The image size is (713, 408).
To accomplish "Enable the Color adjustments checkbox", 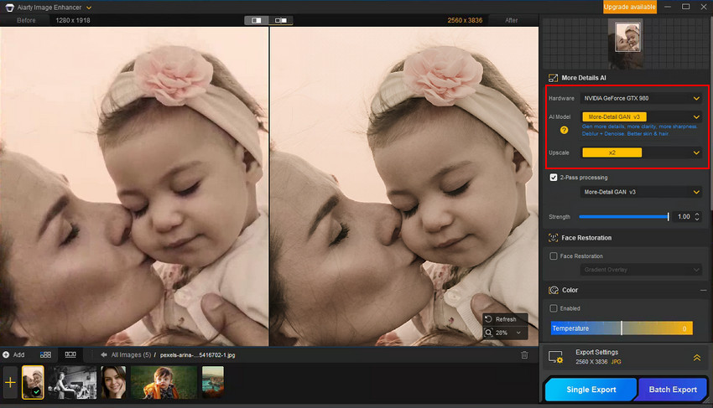I will 554,308.
